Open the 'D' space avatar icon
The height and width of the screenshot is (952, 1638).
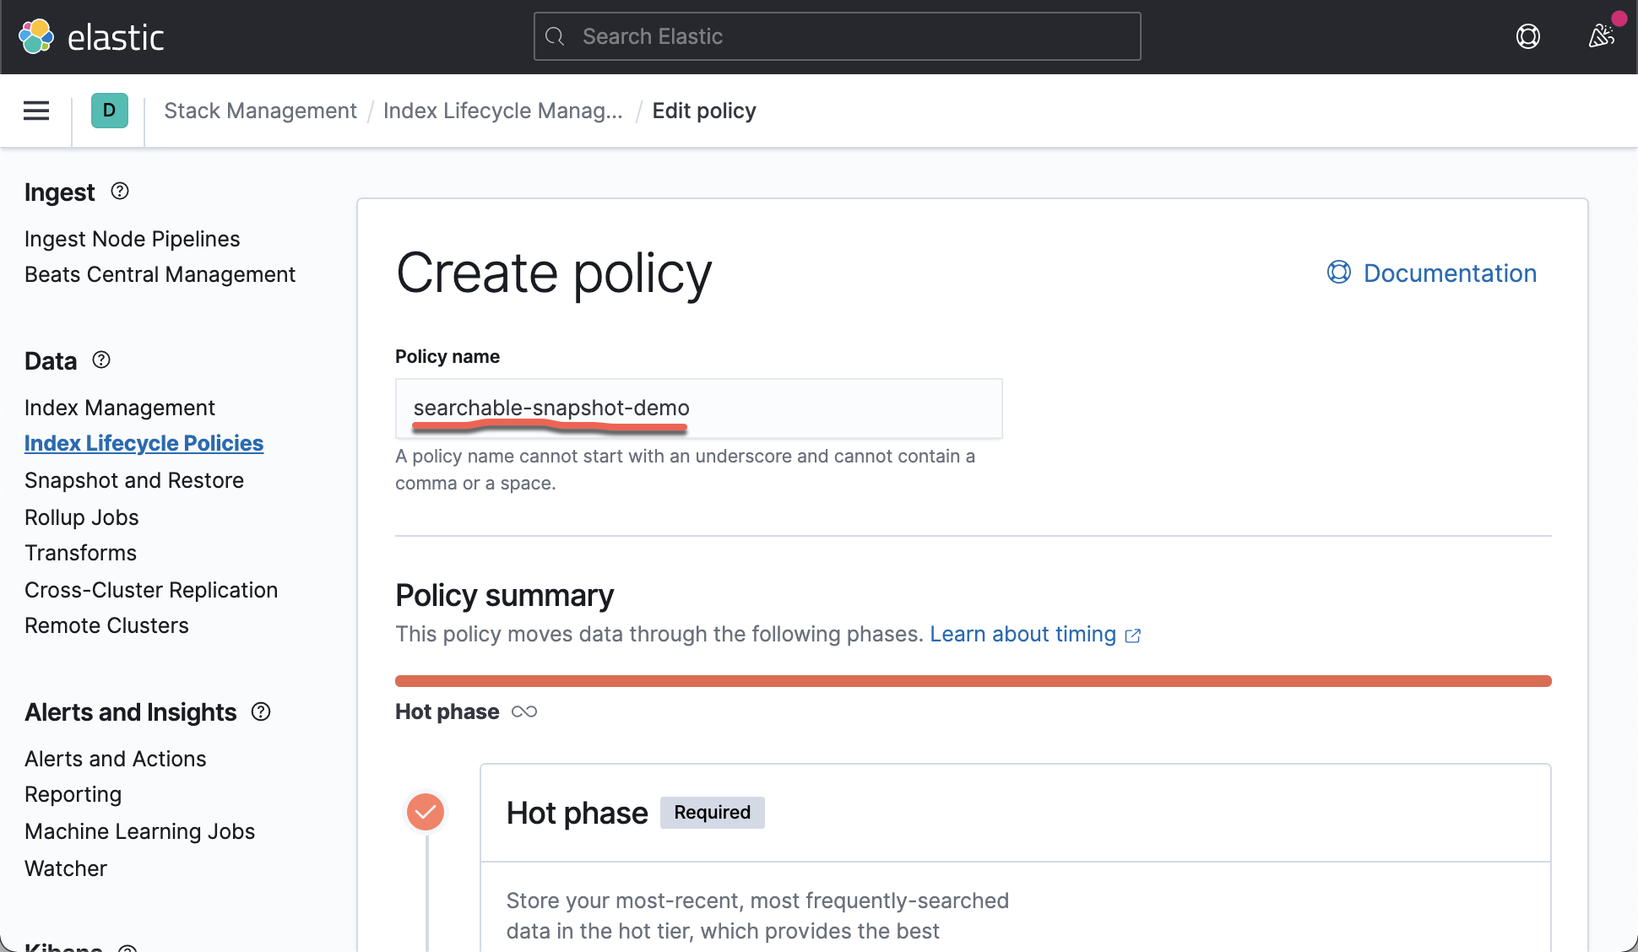point(108,111)
